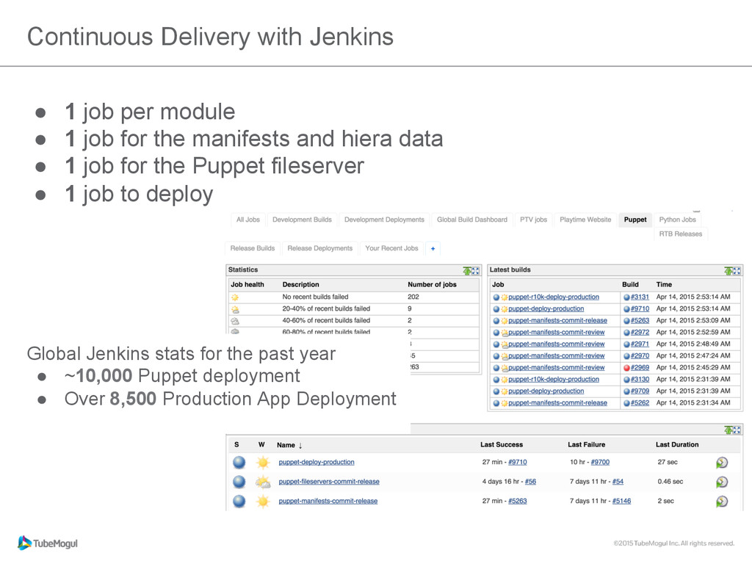This screenshot has width=752, height=564.
Task: Click the 'Apr 14, 2015 2:45:29 AM' timestamp
Action: click(x=693, y=368)
